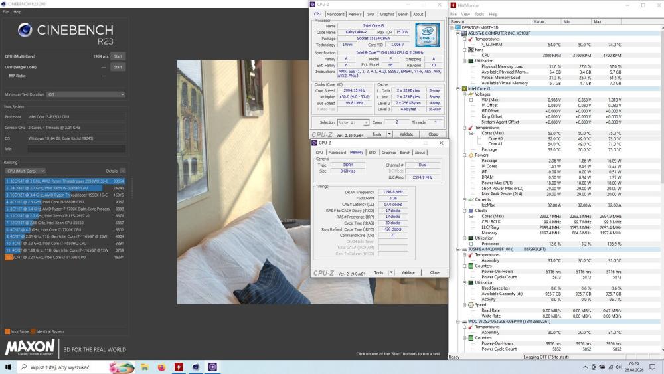The image size is (664, 374).
Task: Click the Cinebench taskbar icon
Action: (x=196, y=367)
